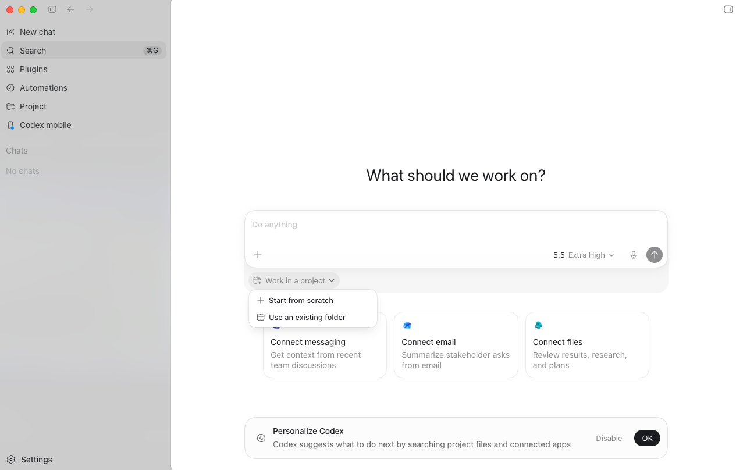Click the plus attach icon in composer
Image resolution: width=736 pixels, height=470 pixels.
[x=258, y=255]
